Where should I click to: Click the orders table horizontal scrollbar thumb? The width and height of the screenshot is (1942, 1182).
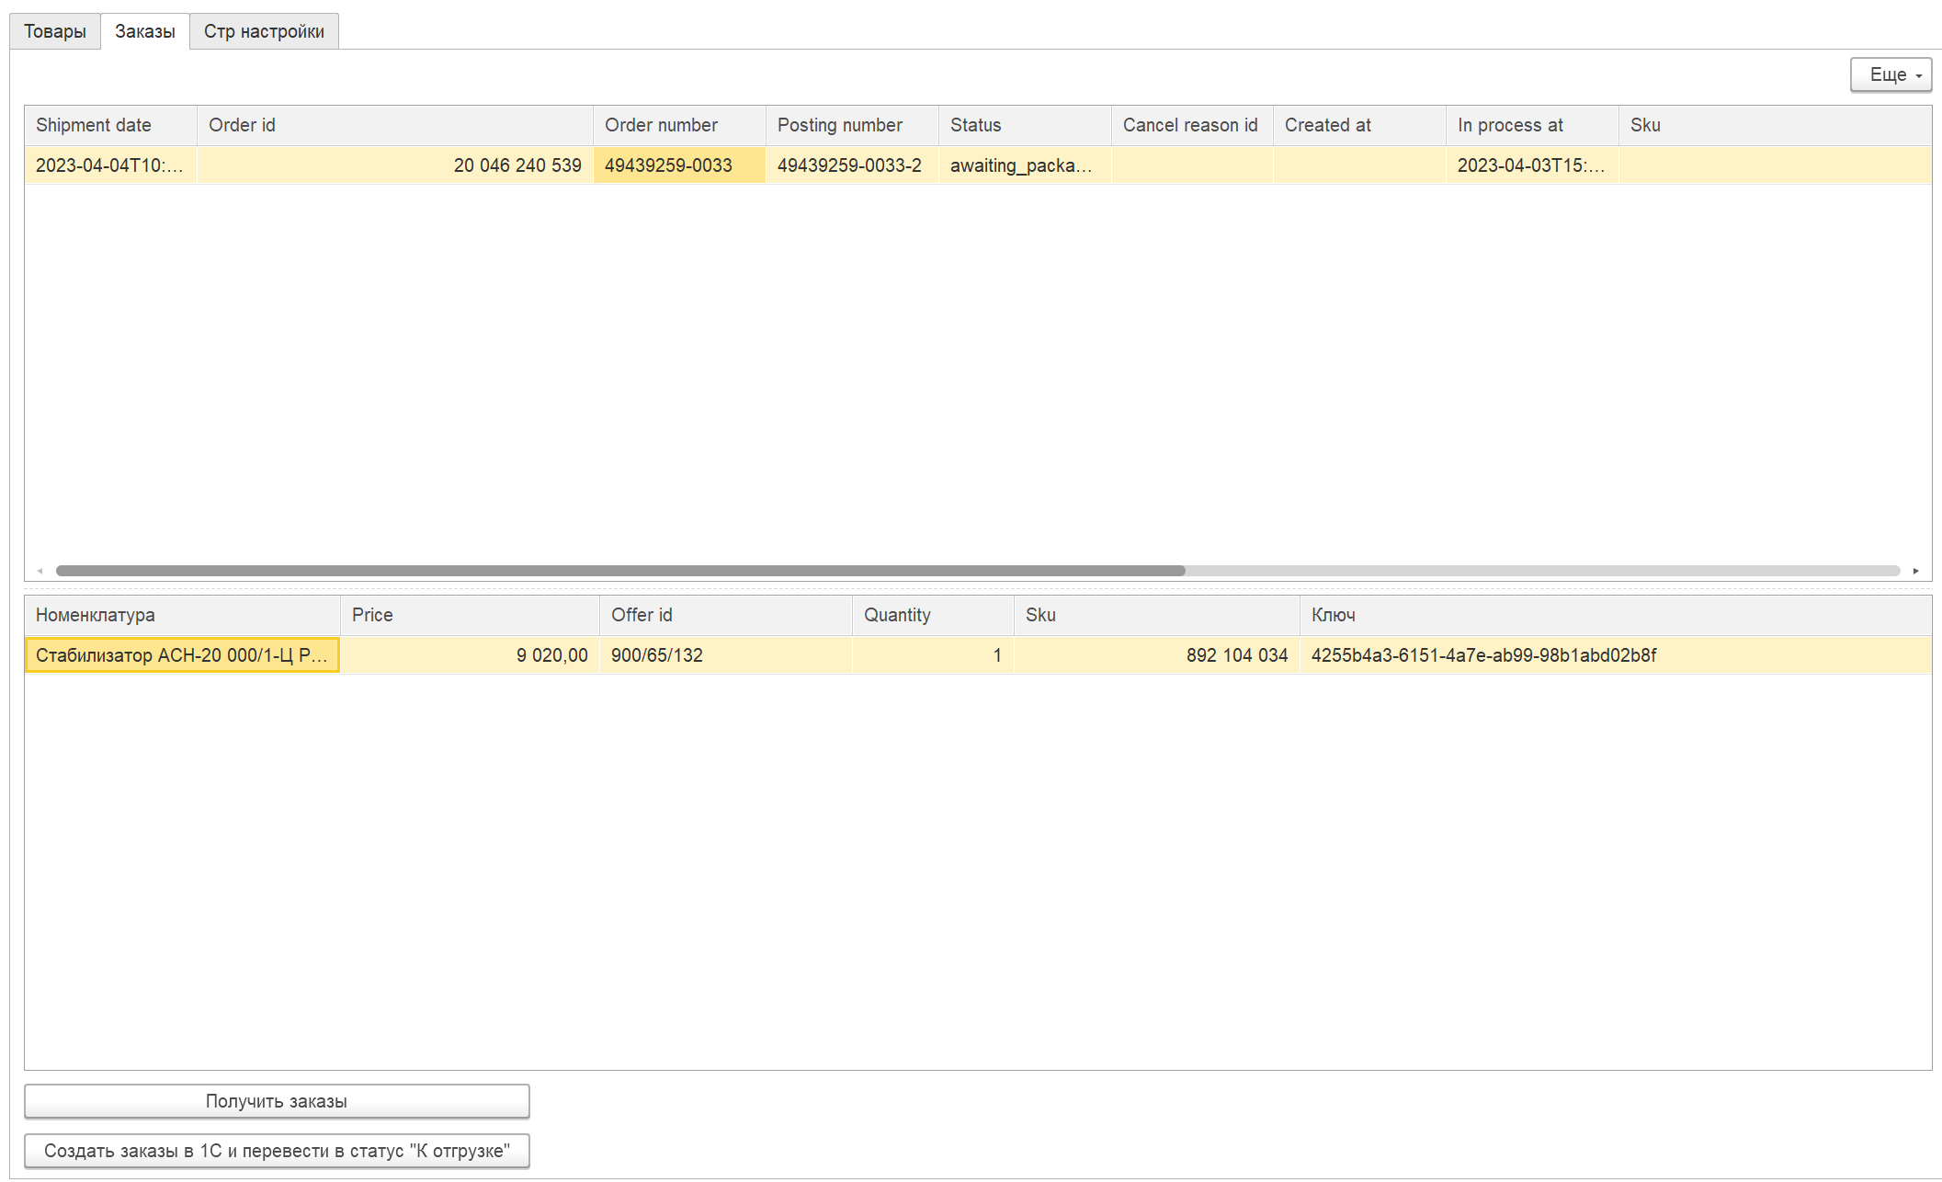click(620, 571)
